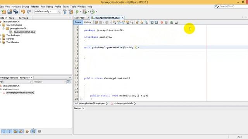Click the Last Edit editor toolbar icon

coord(96,22)
